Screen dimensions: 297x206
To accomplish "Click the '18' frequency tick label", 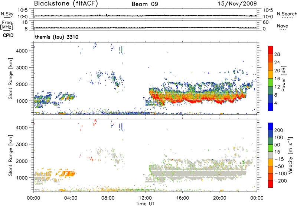I will click(25, 22).
